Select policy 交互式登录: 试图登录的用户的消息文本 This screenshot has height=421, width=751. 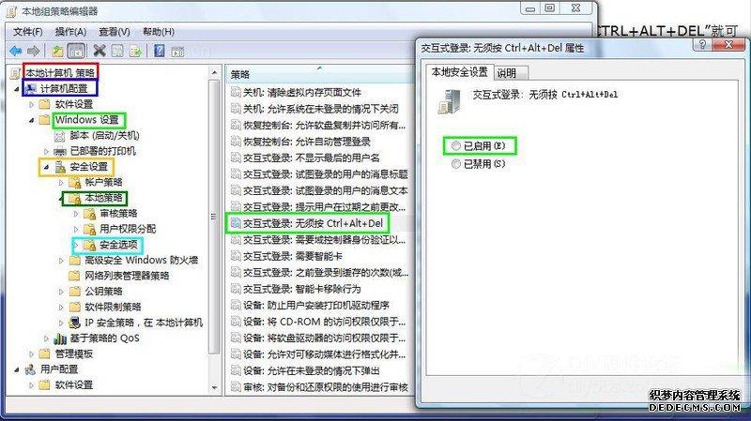pos(325,190)
